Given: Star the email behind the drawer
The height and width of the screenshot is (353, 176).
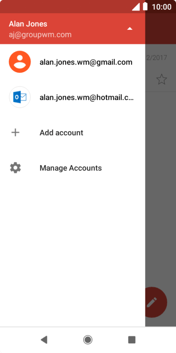Looking at the screenshot, I should pos(162,79).
